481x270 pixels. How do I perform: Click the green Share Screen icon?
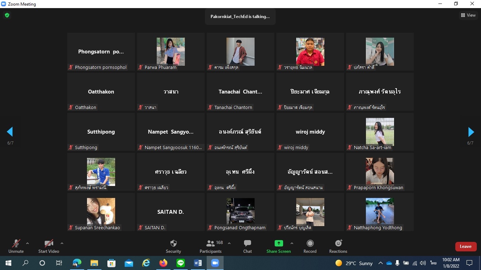tap(279, 243)
